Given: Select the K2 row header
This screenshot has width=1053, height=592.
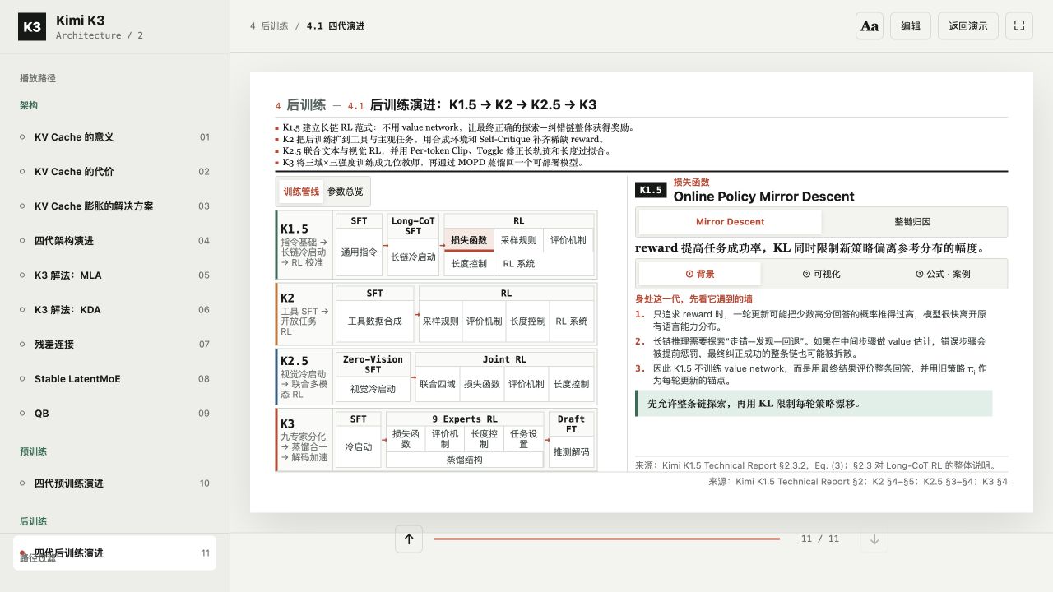Looking at the screenshot, I should click(304, 314).
